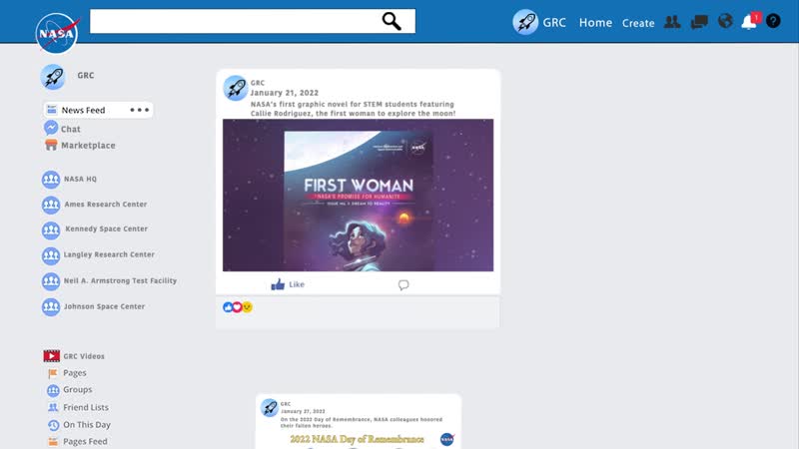Click the magnifying glass search icon
This screenshot has height=449, width=799.
tap(392, 21)
